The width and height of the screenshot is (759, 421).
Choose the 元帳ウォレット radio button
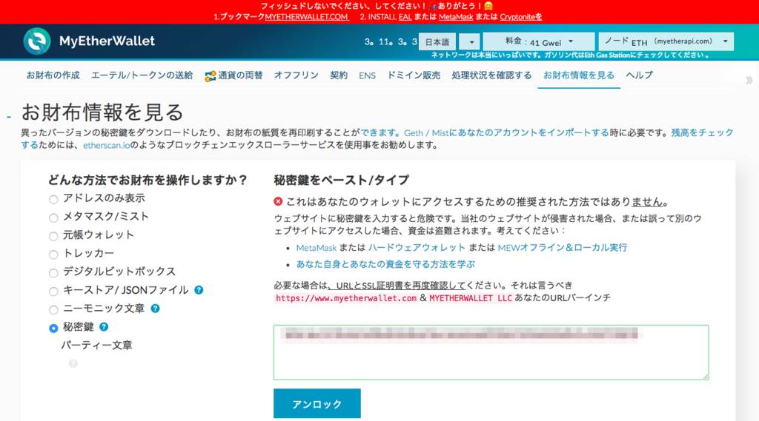53,236
